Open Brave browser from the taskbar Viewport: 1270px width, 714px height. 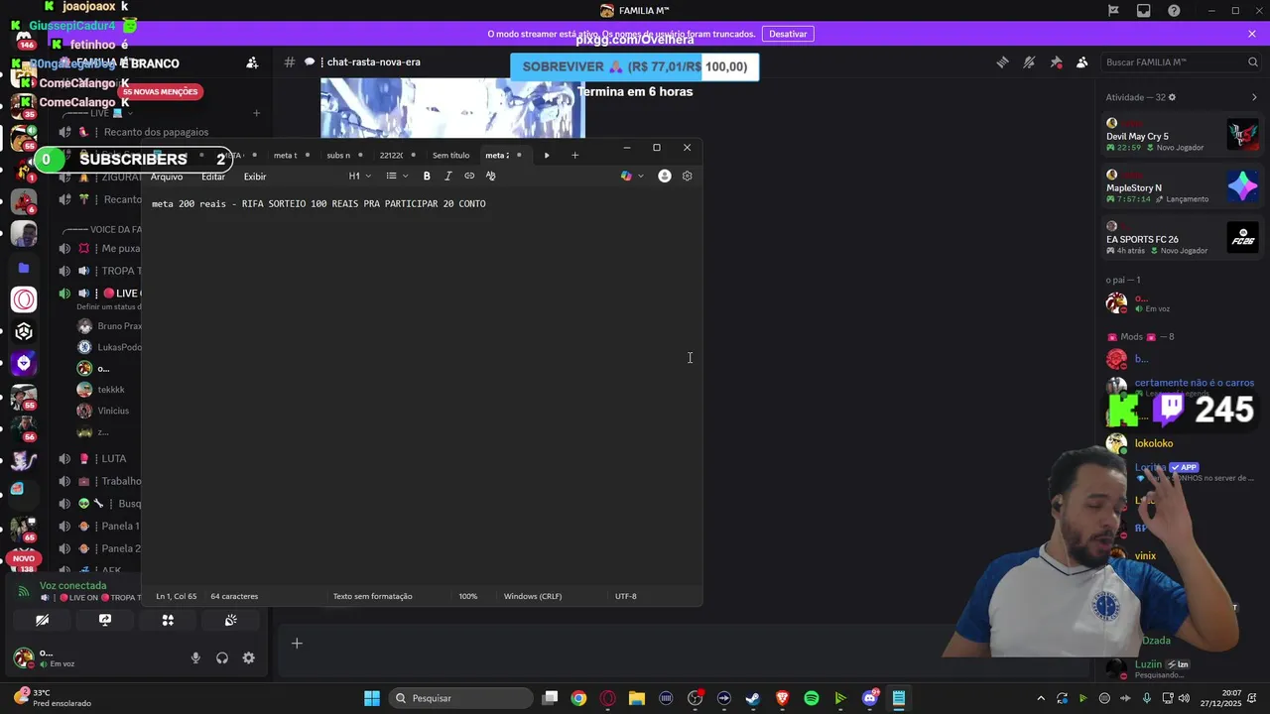(x=782, y=698)
